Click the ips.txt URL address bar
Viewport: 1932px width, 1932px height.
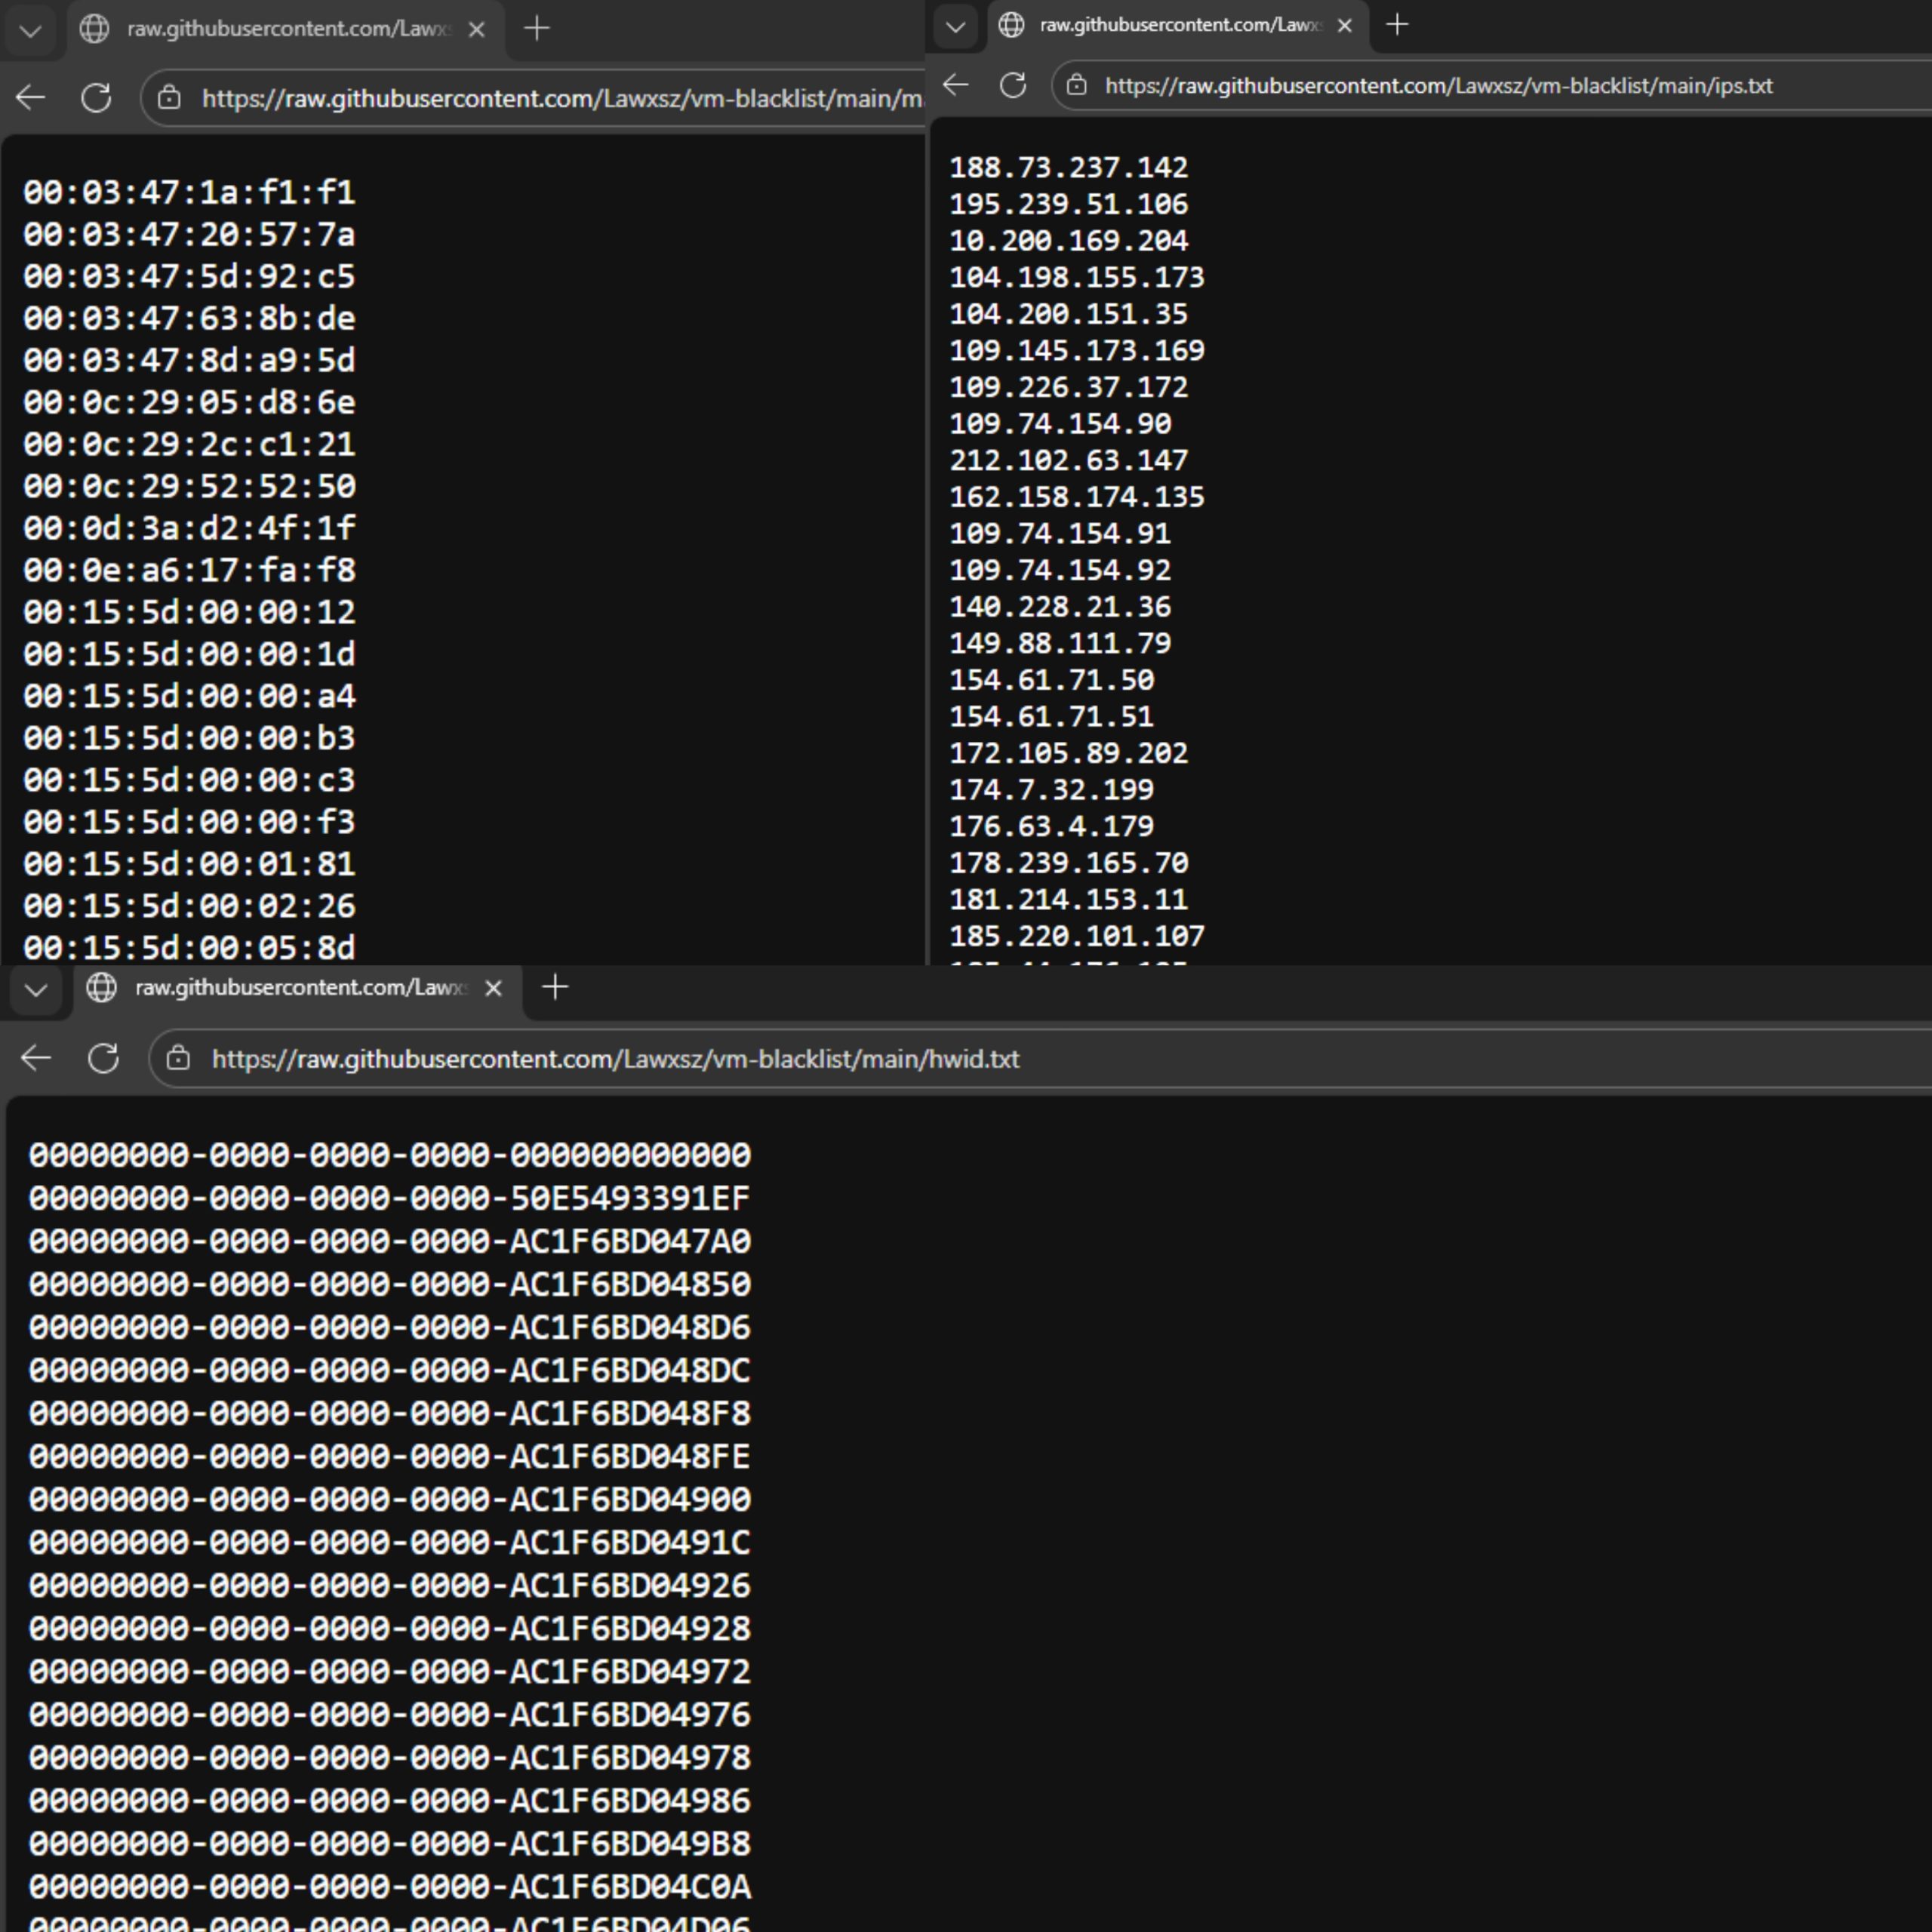click(x=1492, y=86)
